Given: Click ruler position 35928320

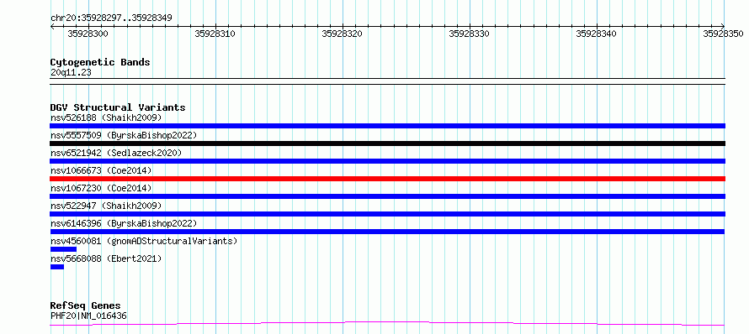Looking at the screenshot, I should (x=342, y=34).
